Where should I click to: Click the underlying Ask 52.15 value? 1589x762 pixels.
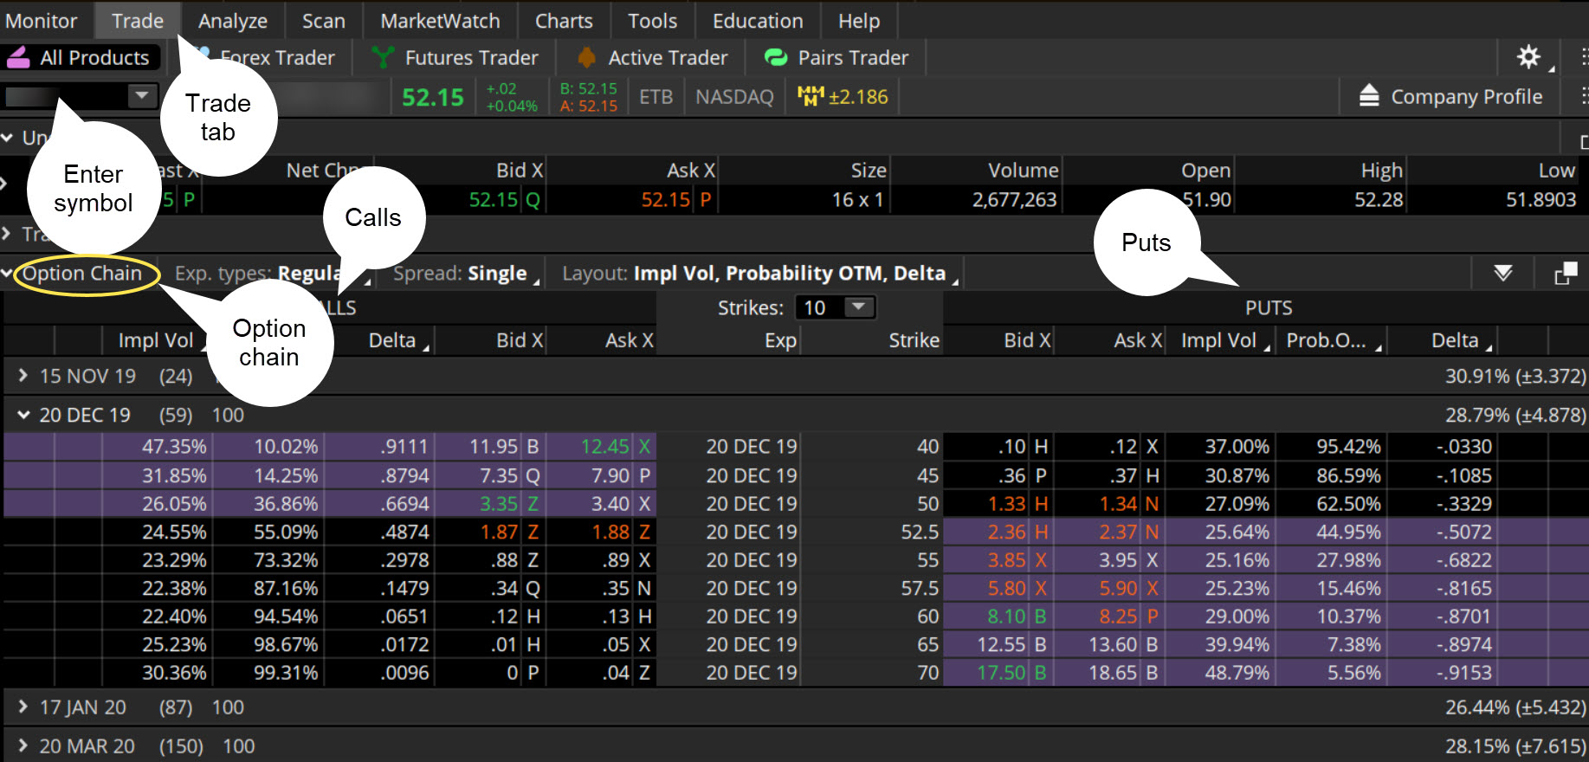pyautogui.click(x=665, y=200)
